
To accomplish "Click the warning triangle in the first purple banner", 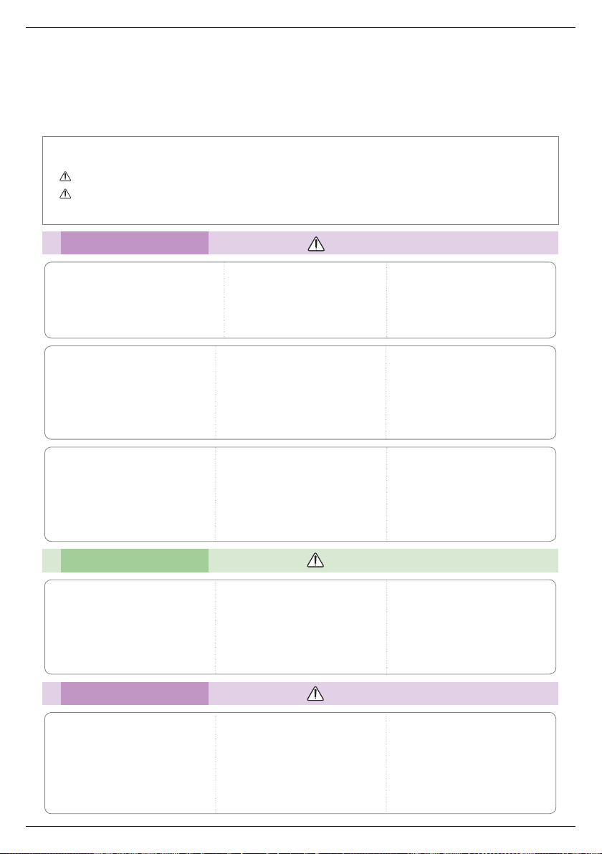I will [x=316, y=244].
